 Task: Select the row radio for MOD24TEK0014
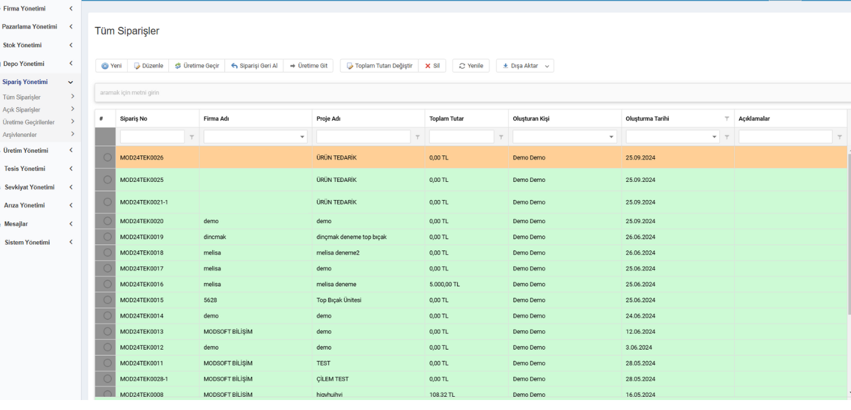coord(107,316)
